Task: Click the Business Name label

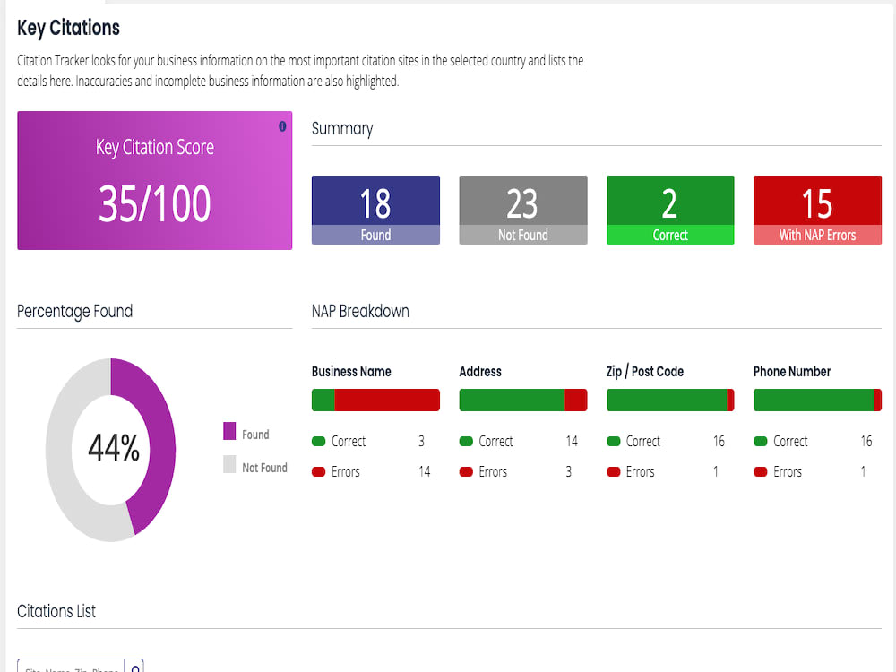Action: [351, 372]
